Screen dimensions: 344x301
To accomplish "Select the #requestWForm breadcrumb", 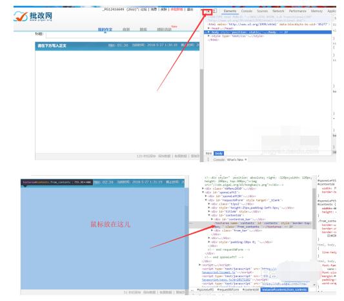I will click(228, 290).
